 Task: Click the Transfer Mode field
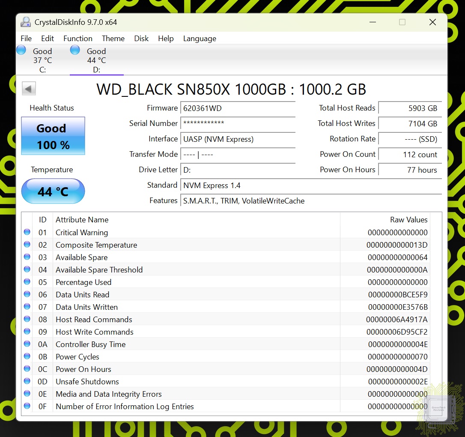click(x=238, y=155)
